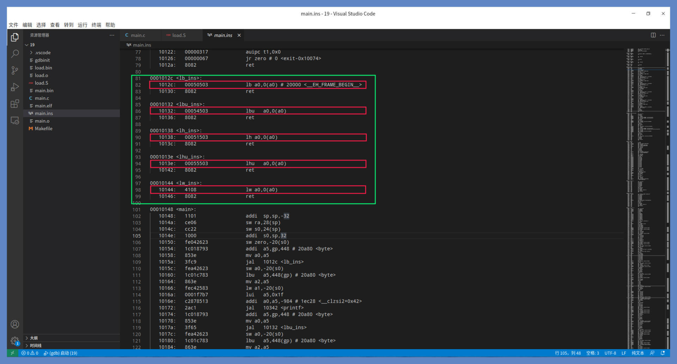This screenshot has width=677, height=364.
Task: Open the Extensions view icon
Action: (15, 104)
